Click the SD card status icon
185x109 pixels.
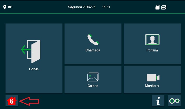(x=157, y=7)
